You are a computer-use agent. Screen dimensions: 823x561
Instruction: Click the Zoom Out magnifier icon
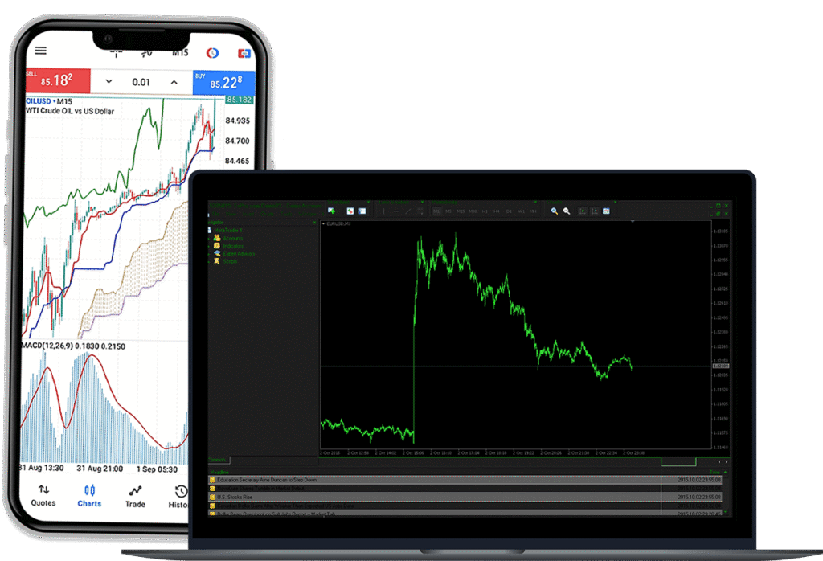pyautogui.click(x=567, y=211)
